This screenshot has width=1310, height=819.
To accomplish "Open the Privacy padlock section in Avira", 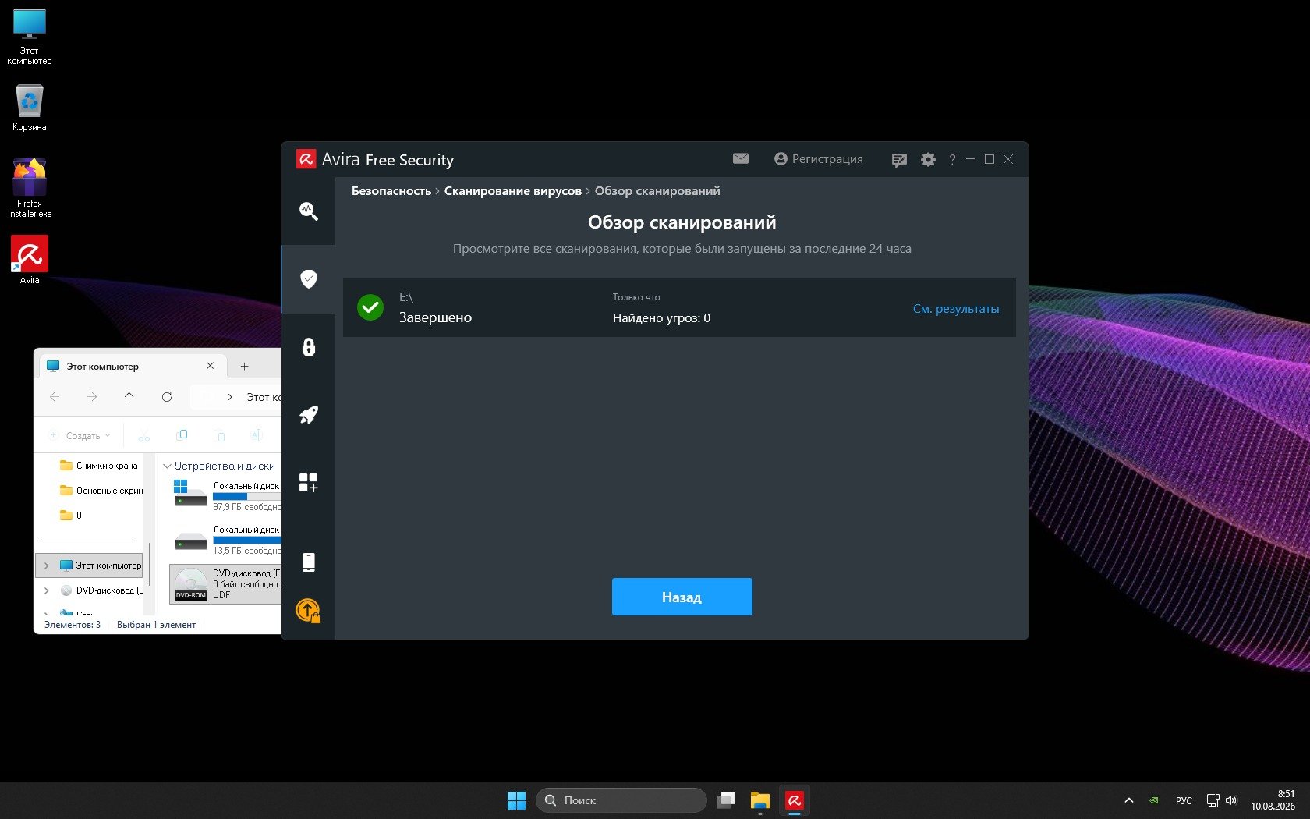I will click(x=309, y=347).
